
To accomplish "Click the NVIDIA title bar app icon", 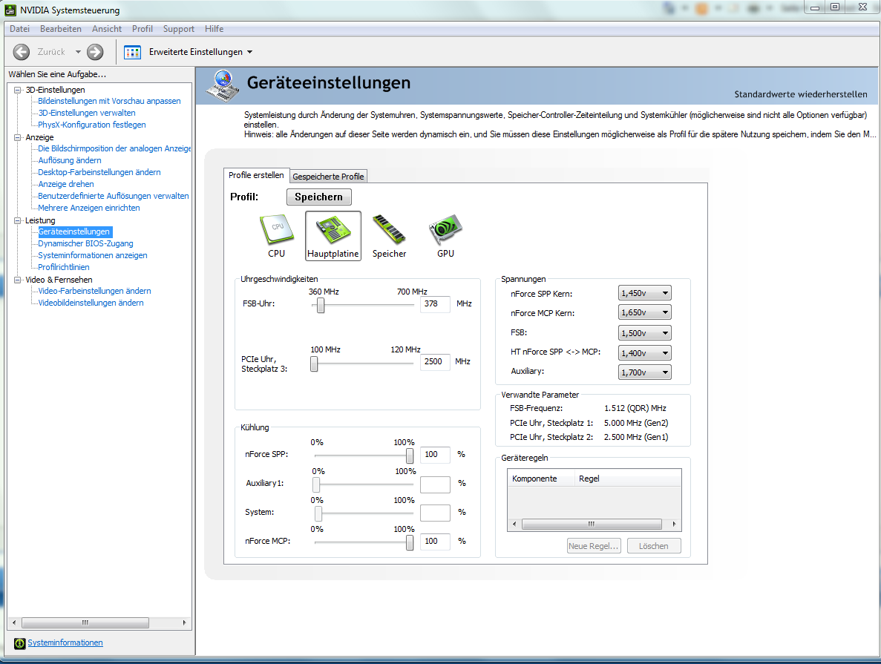I will coord(10,10).
